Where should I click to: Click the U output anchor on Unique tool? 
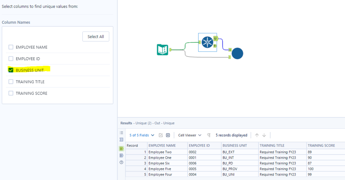215,39
